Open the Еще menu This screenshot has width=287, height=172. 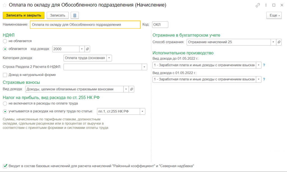274,15
